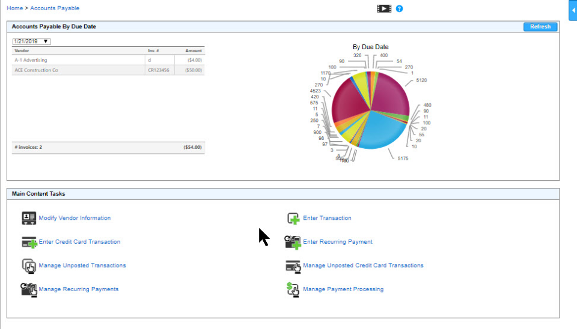The image size is (577, 329).
Task: Open Manage Payment Processing link
Action: [x=343, y=289]
